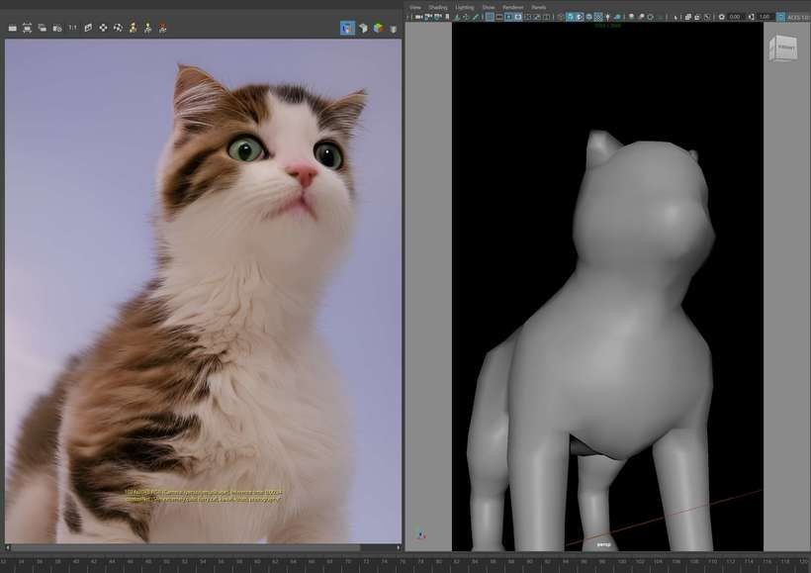Click the persp camera label in viewport
This screenshot has width=811, height=573.
point(603,544)
